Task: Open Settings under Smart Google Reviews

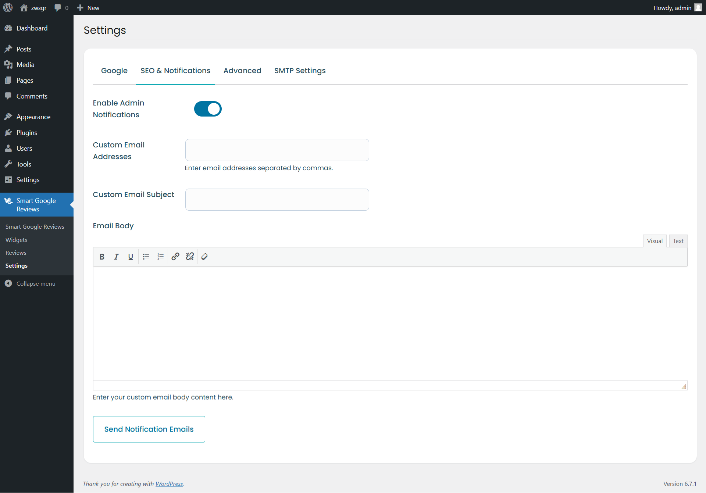Action: click(17, 266)
